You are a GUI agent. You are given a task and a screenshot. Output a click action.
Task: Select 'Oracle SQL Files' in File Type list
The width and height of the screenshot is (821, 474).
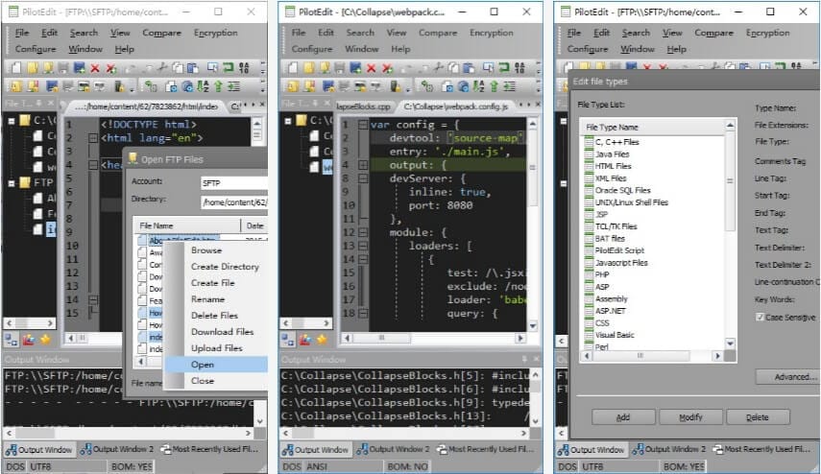click(x=622, y=190)
